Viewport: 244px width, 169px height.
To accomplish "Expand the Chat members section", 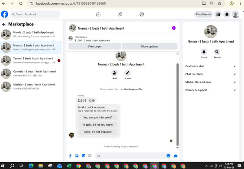I will [x=210, y=74].
